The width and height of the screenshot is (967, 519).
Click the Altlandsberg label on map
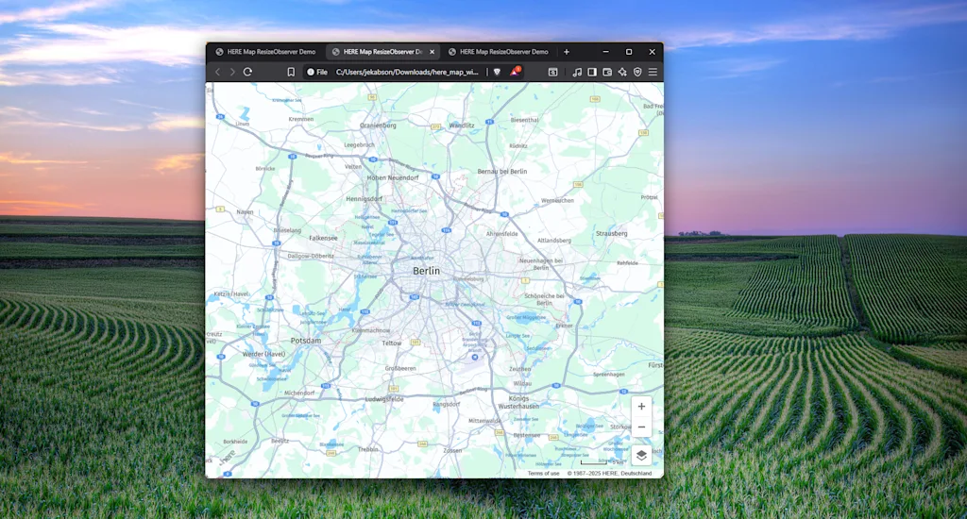click(554, 241)
